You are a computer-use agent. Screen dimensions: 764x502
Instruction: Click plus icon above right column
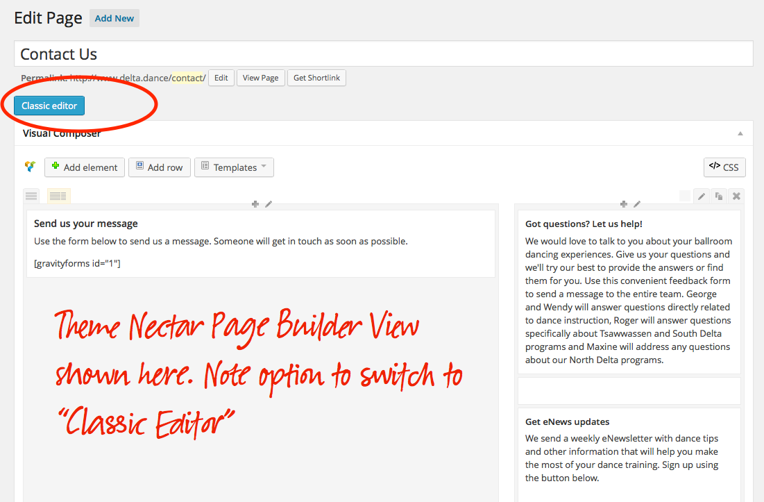click(624, 204)
